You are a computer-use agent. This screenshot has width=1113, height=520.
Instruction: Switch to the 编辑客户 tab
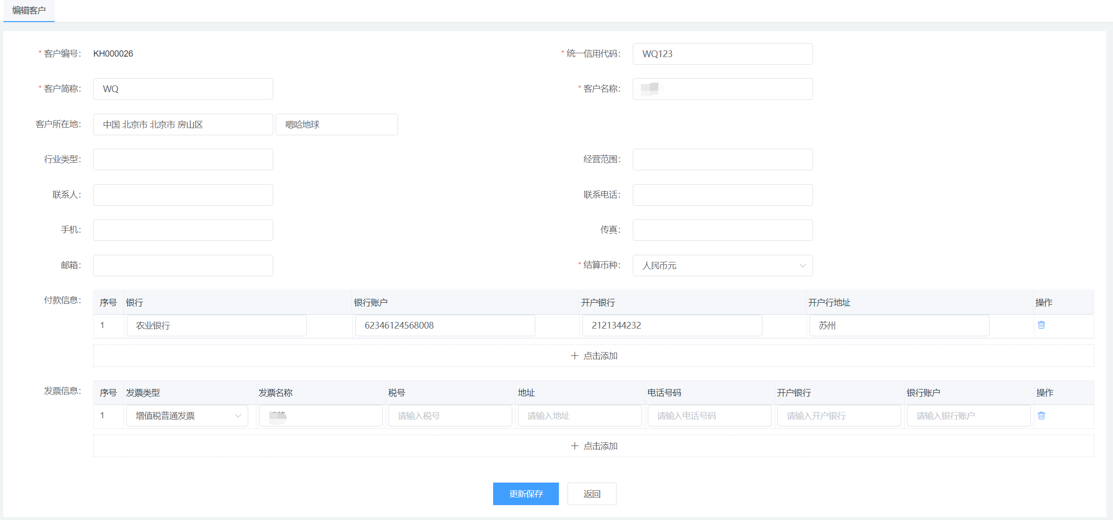tap(29, 11)
